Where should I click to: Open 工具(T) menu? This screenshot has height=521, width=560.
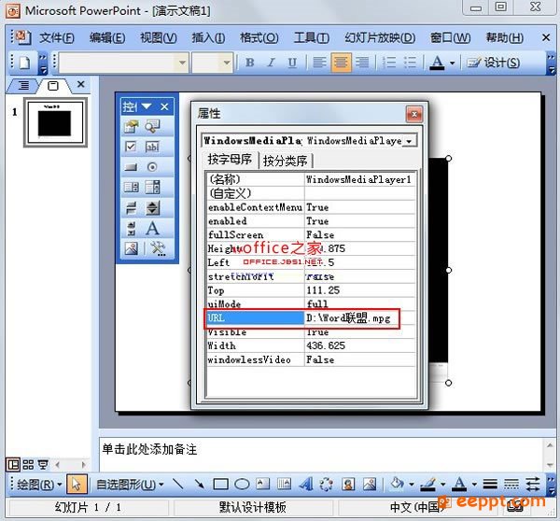coord(312,37)
